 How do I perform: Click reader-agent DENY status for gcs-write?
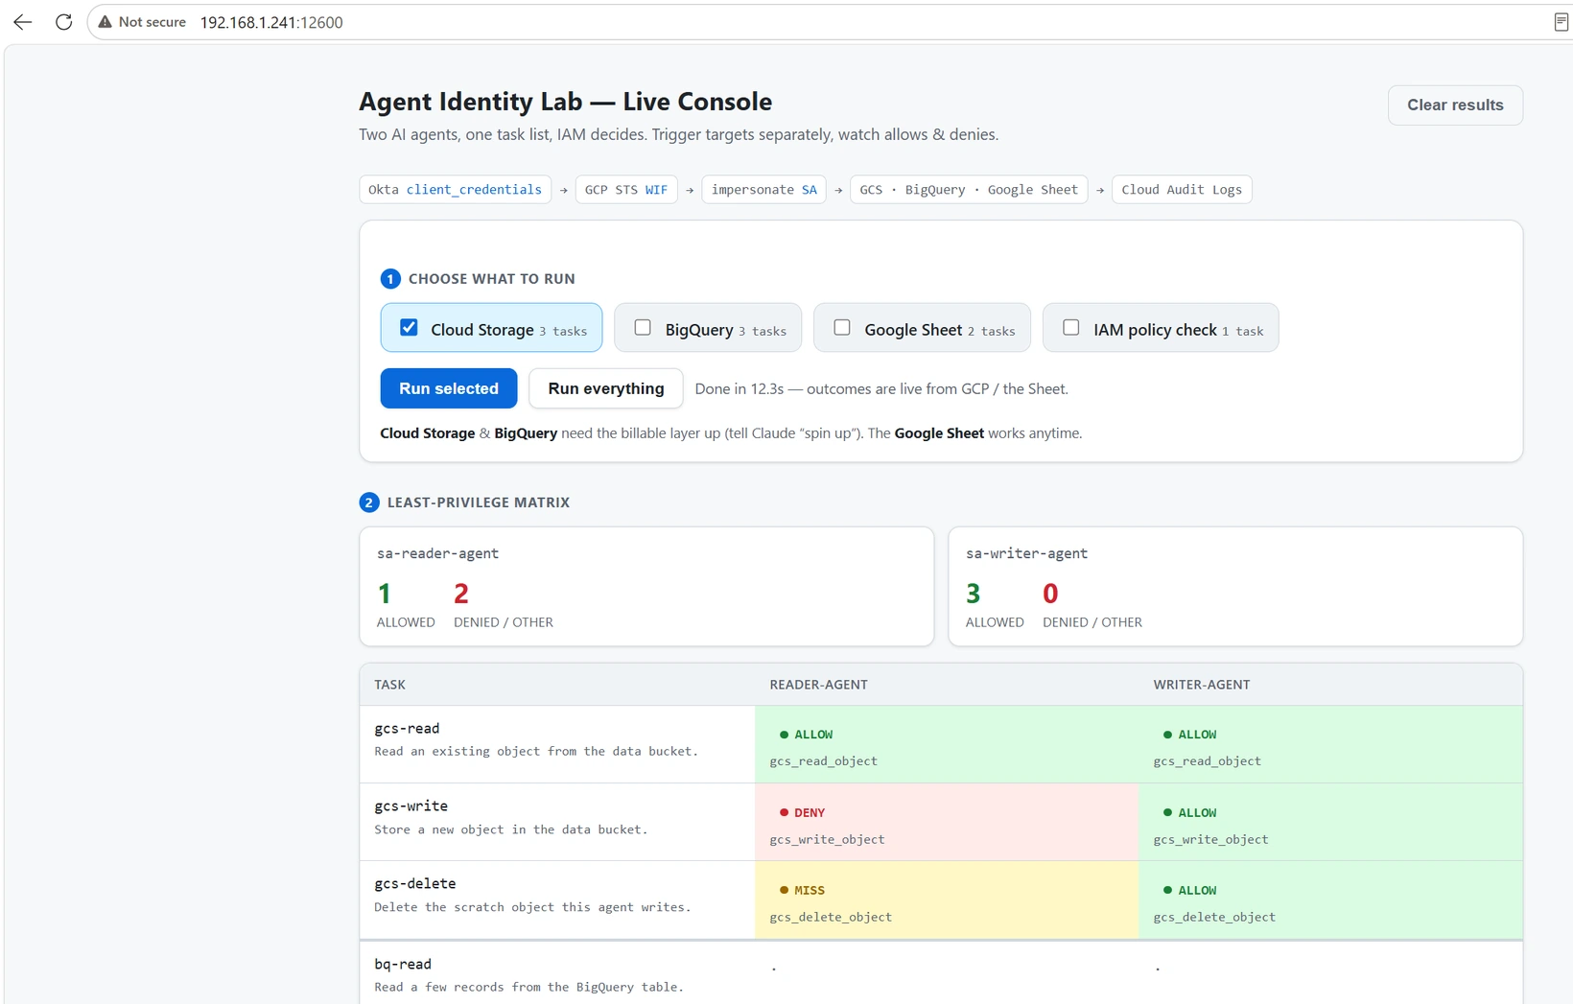pyautogui.click(x=802, y=812)
